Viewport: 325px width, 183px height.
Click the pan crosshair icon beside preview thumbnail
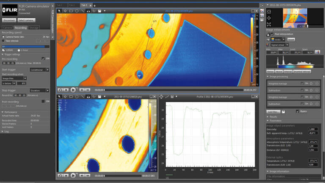(269, 18)
